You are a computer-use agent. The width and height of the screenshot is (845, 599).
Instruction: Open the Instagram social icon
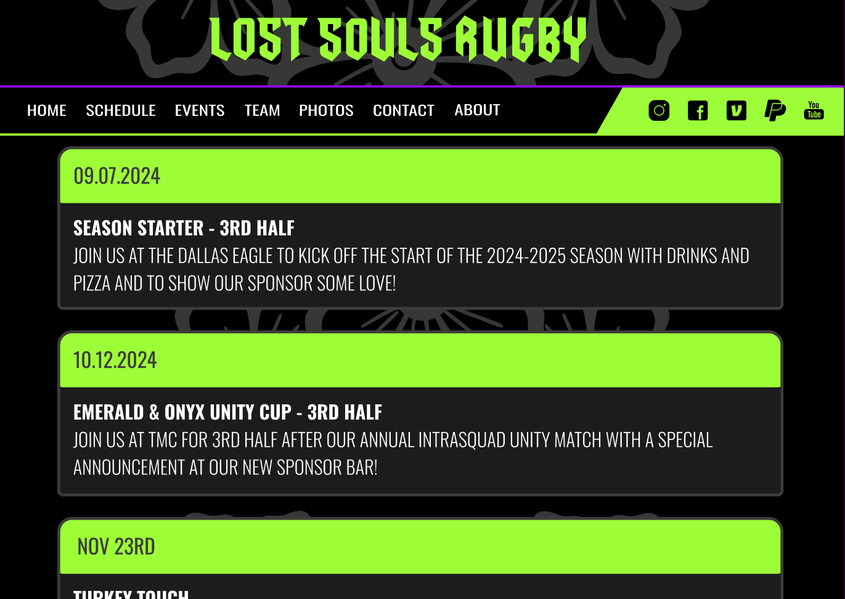click(x=659, y=111)
